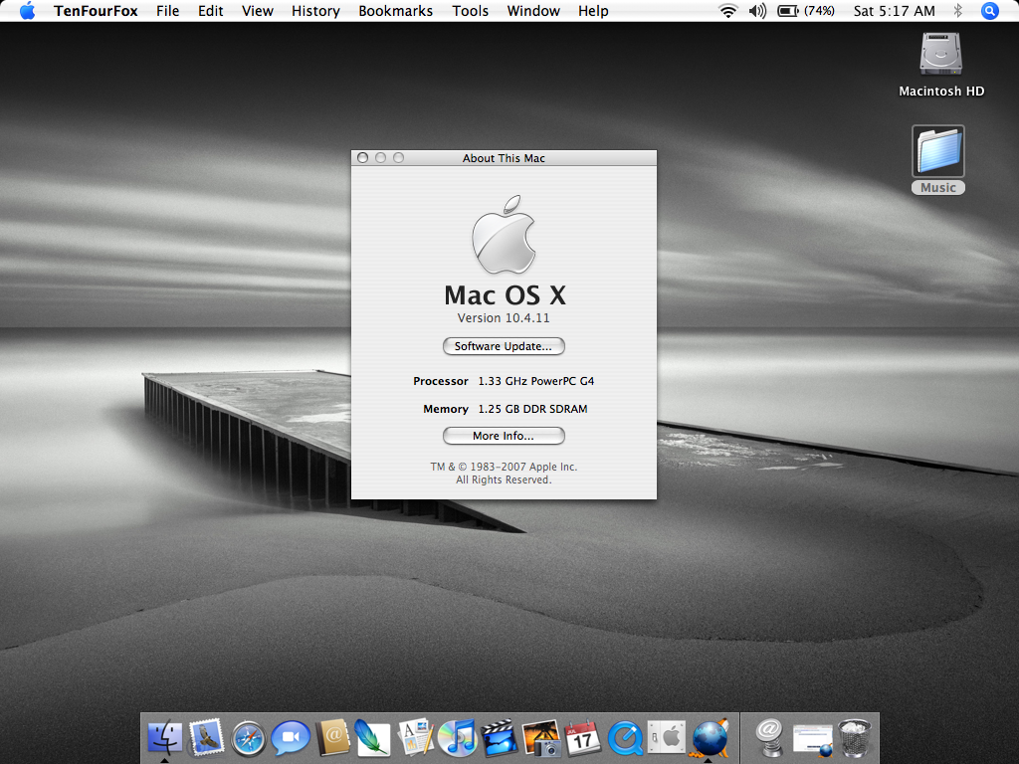Open iPhoto from the Dock
Viewport: 1019px width, 764px height.
541,739
